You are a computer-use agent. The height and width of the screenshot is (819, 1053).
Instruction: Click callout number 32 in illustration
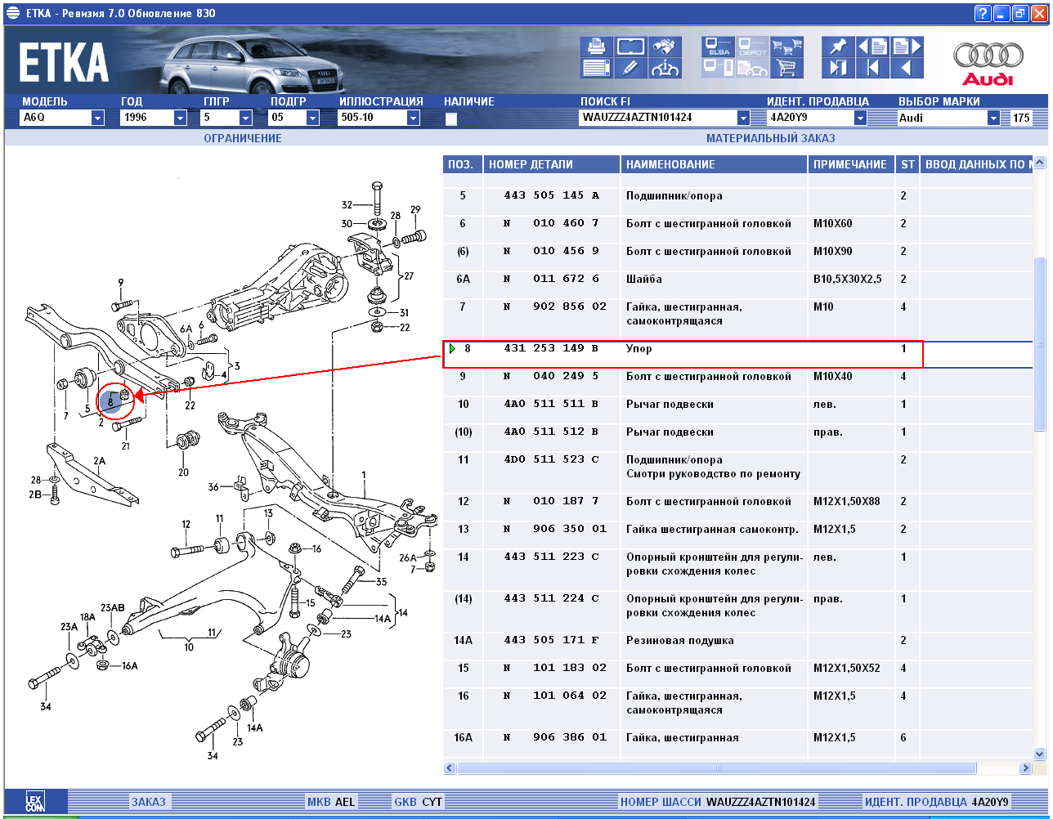tap(347, 204)
